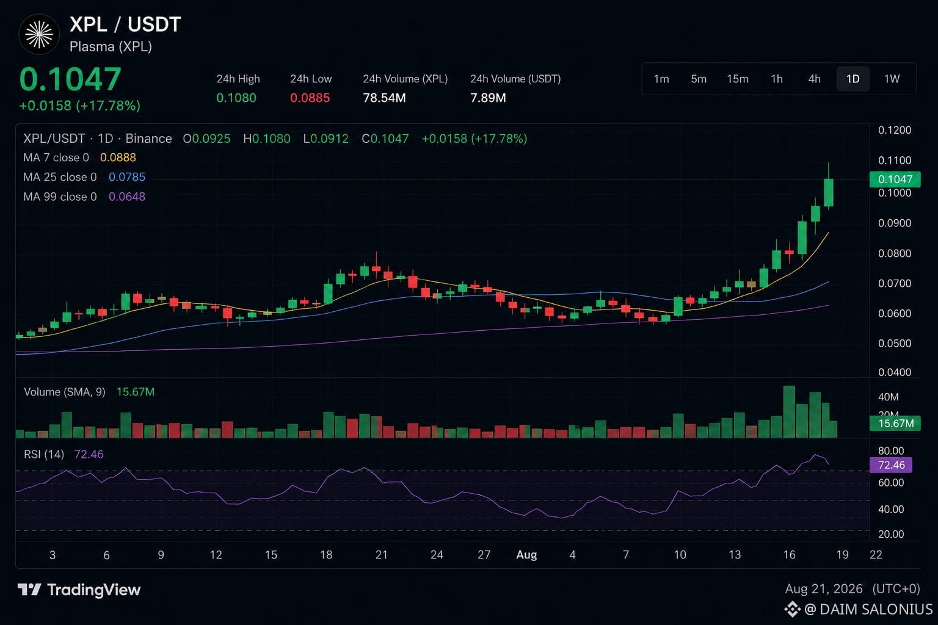The width and height of the screenshot is (938, 625).
Task: Click the +0.0158 (+17.78%) change under price
Action: [80, 106]
